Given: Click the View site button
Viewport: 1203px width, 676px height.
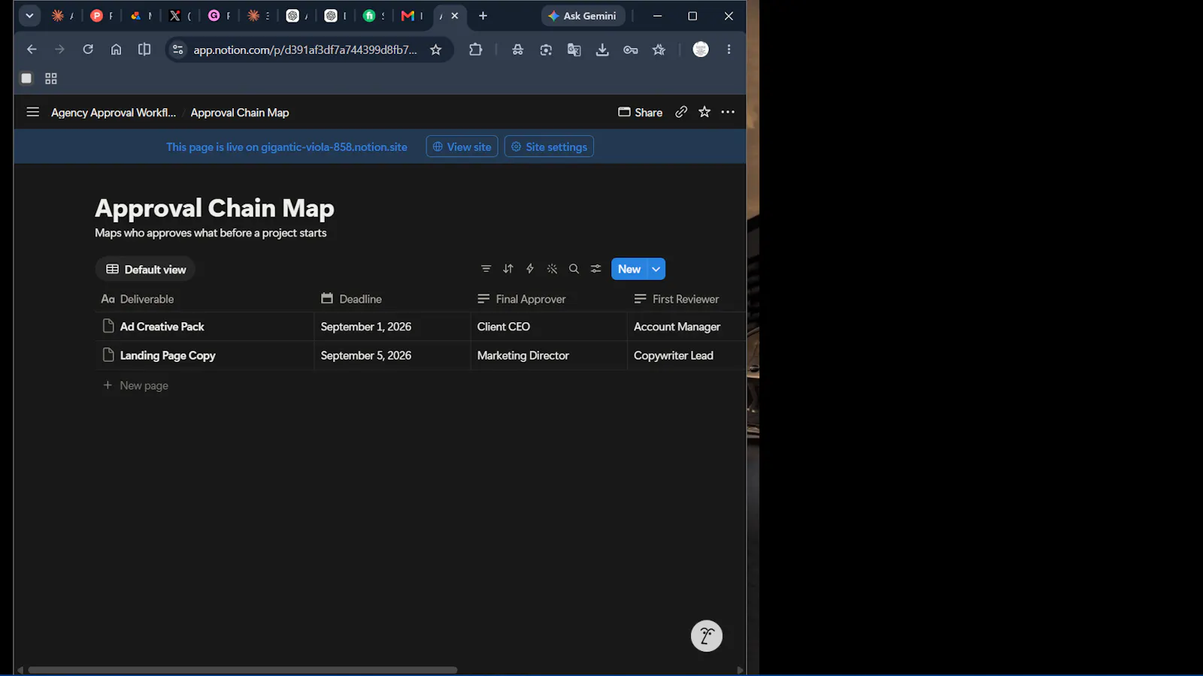Looking at the screenshot, I should pyautogui.click(x=462, y=146).
